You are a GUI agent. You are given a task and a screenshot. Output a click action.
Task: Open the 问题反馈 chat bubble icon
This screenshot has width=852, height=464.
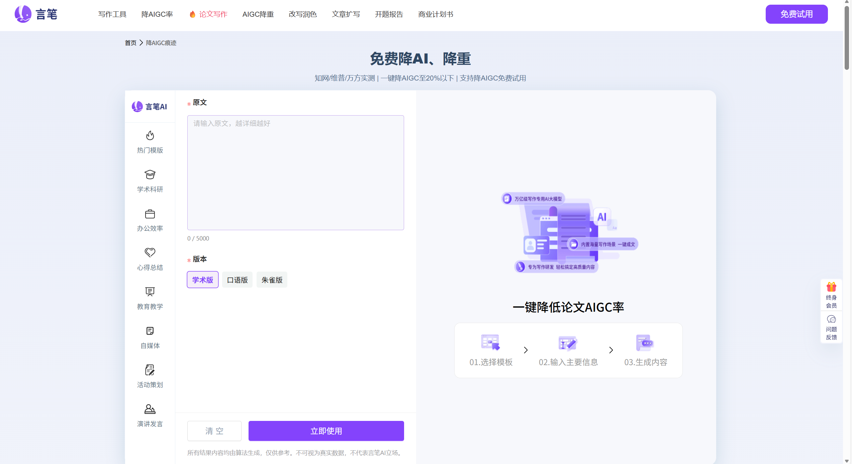[831, 319]
